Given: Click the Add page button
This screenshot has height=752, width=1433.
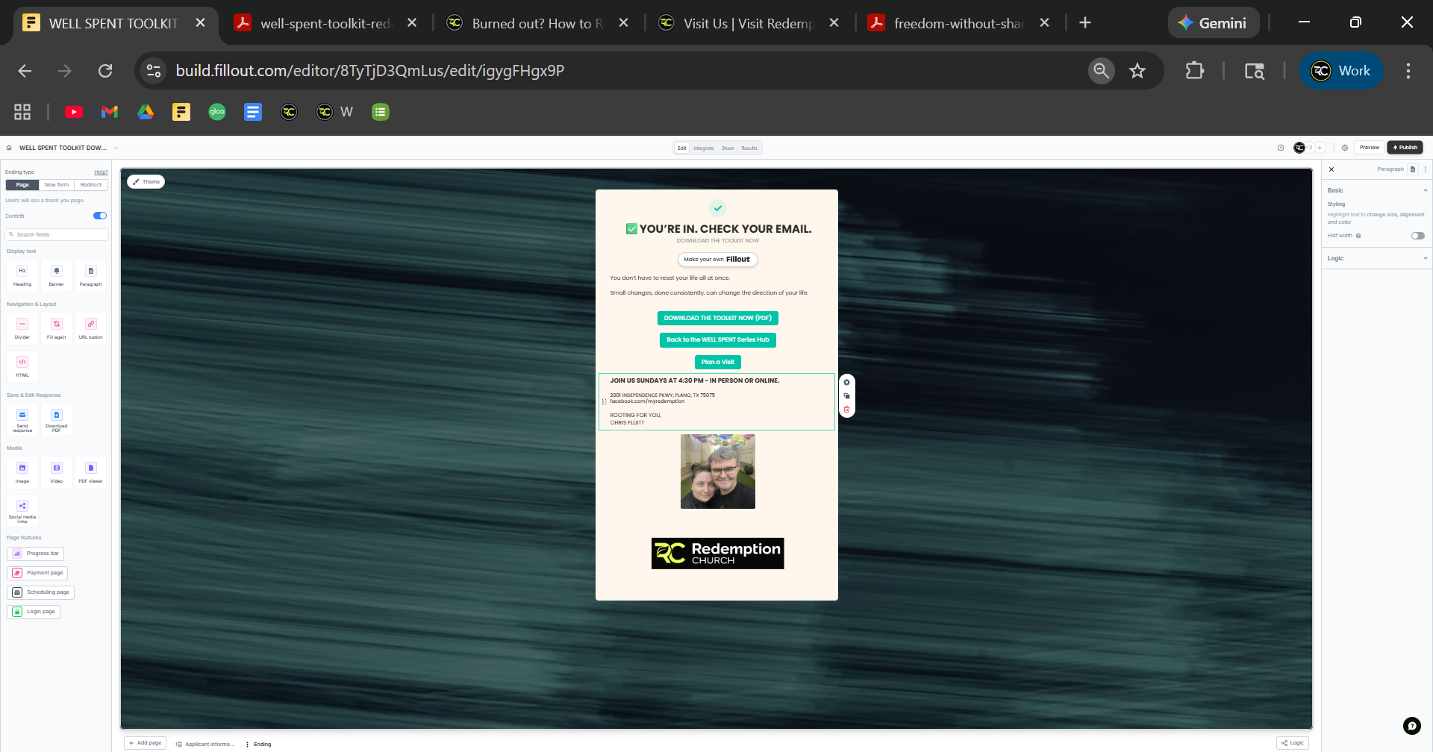Looking at the screenshot, I should (146, 743).
